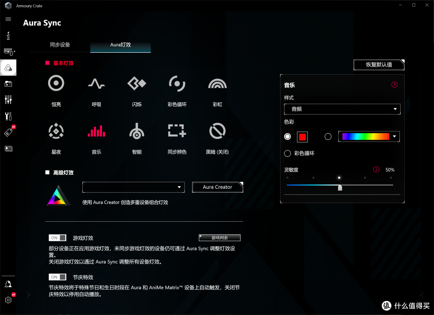Toggle the 游戏灯效 ON switch
Viewport: 434px width, 315px height.
tap(57, 238)
